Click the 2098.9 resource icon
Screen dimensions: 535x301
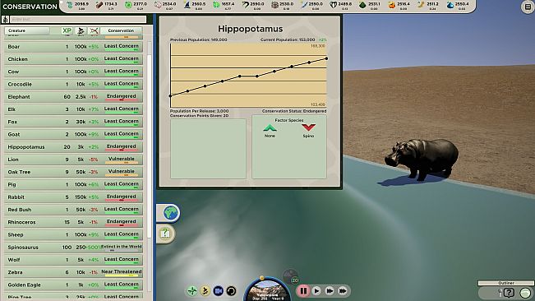coord(70,5)
